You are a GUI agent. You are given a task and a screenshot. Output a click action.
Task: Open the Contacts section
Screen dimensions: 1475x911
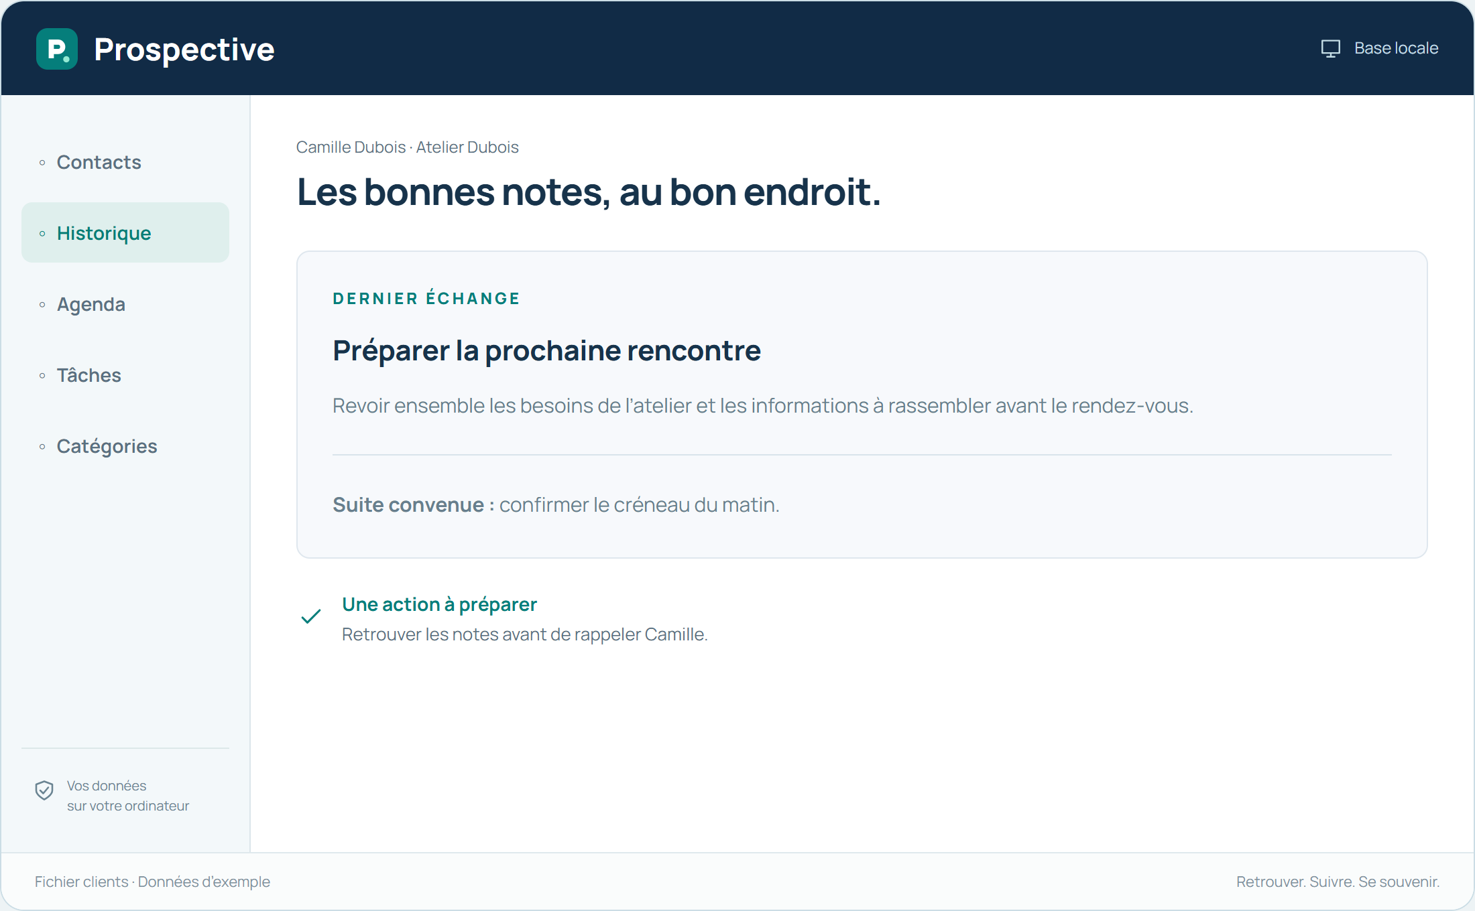(x=125, y=162)
